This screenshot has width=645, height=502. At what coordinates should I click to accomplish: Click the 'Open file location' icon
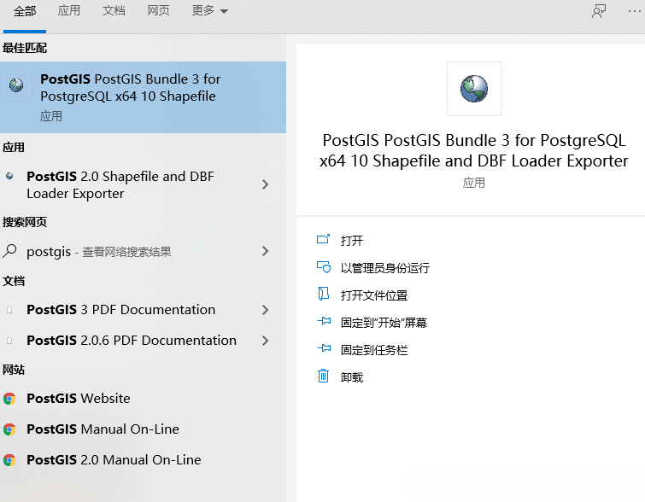pos(323,295)
